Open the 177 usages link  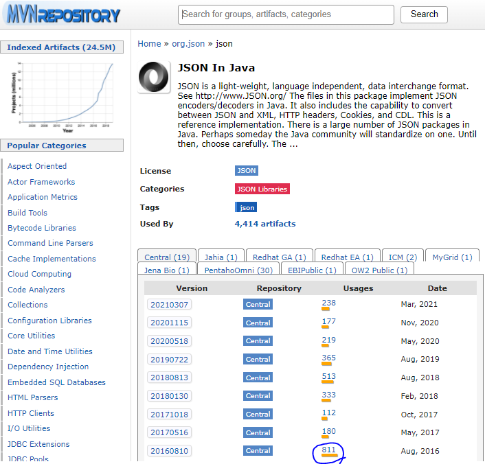click(x=328, y=321)
